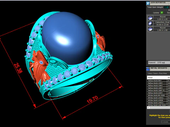Select the Round 1.90 X 1.90 gem thumbnail
Image resolution: width=170 pixels, height=127 pixels.
click(150, 29)
